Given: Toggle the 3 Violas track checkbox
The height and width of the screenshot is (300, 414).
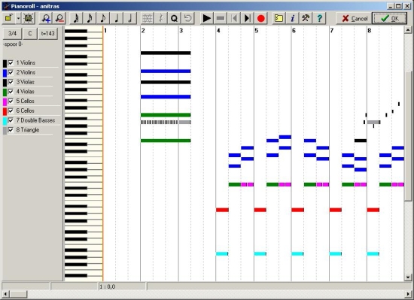Looking at the screenshot, I should (x=11, y=82).
